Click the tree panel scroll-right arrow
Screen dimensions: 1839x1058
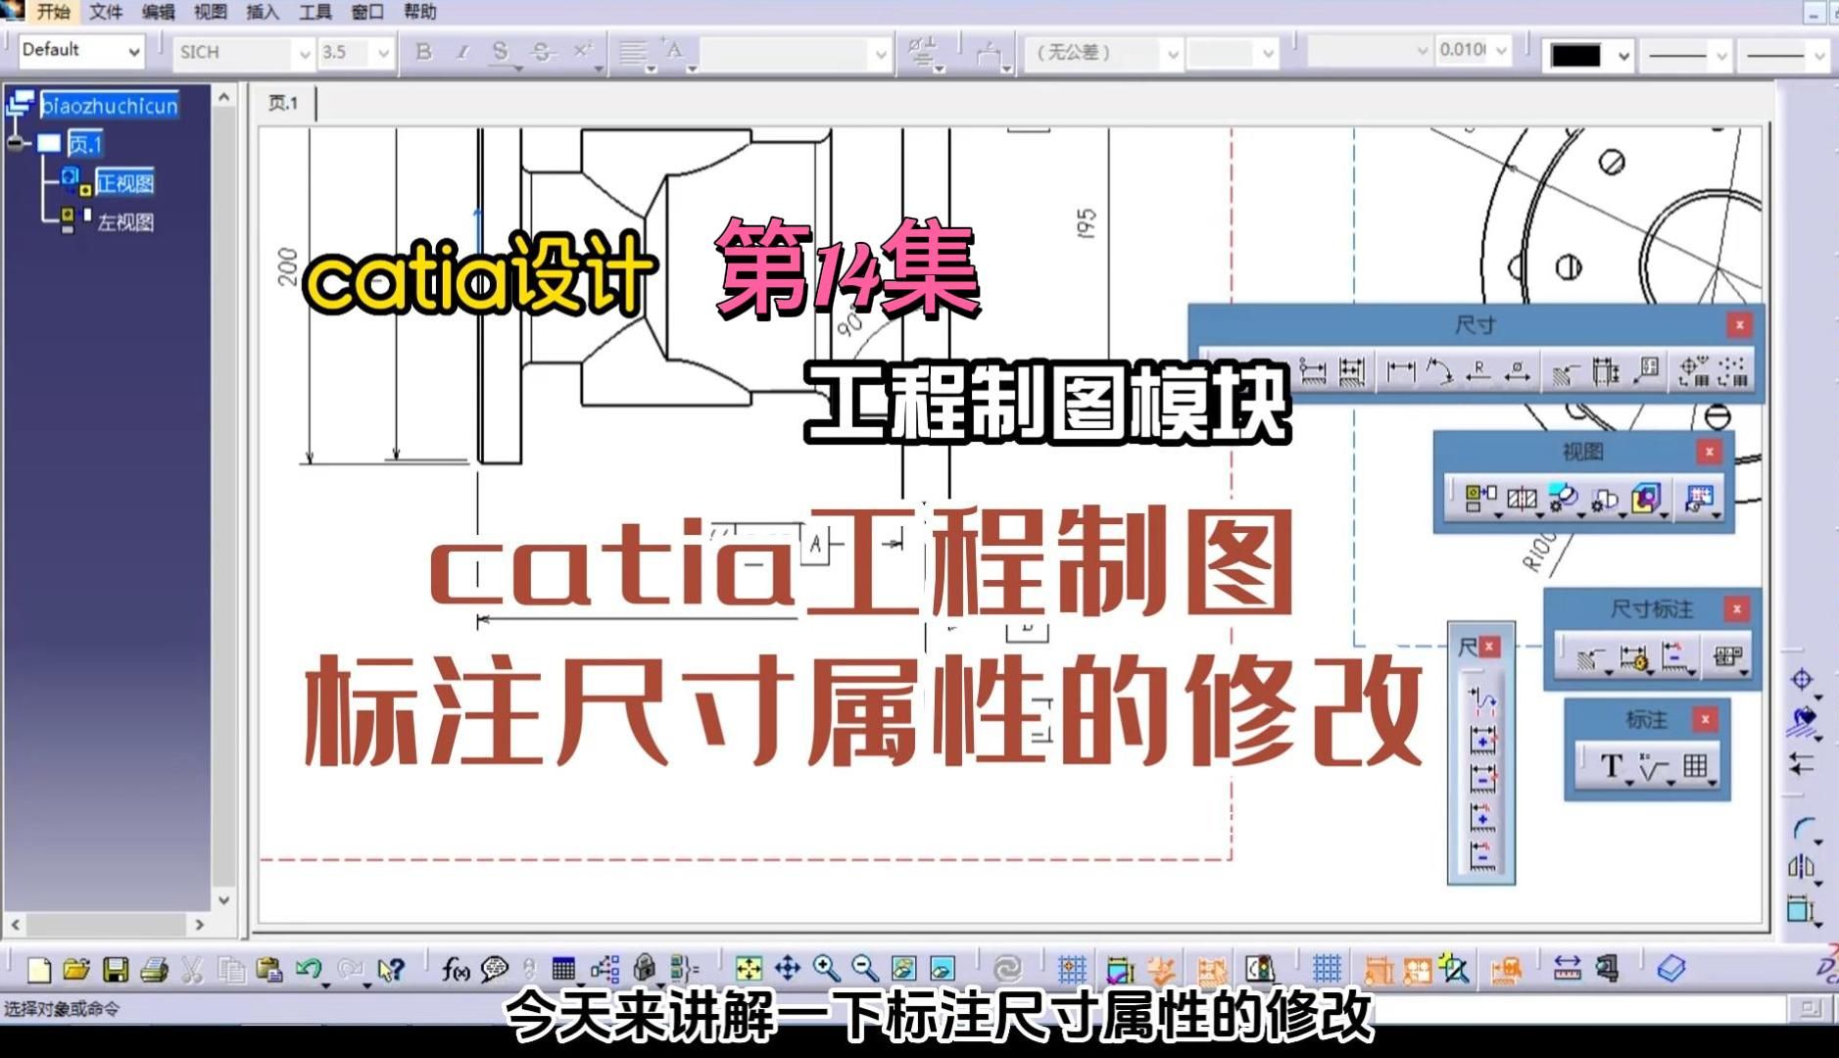[200, 924]
